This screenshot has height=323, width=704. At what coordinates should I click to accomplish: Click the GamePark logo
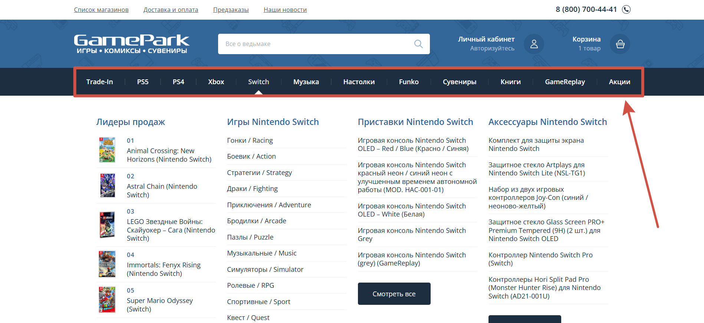click(132, 44)
